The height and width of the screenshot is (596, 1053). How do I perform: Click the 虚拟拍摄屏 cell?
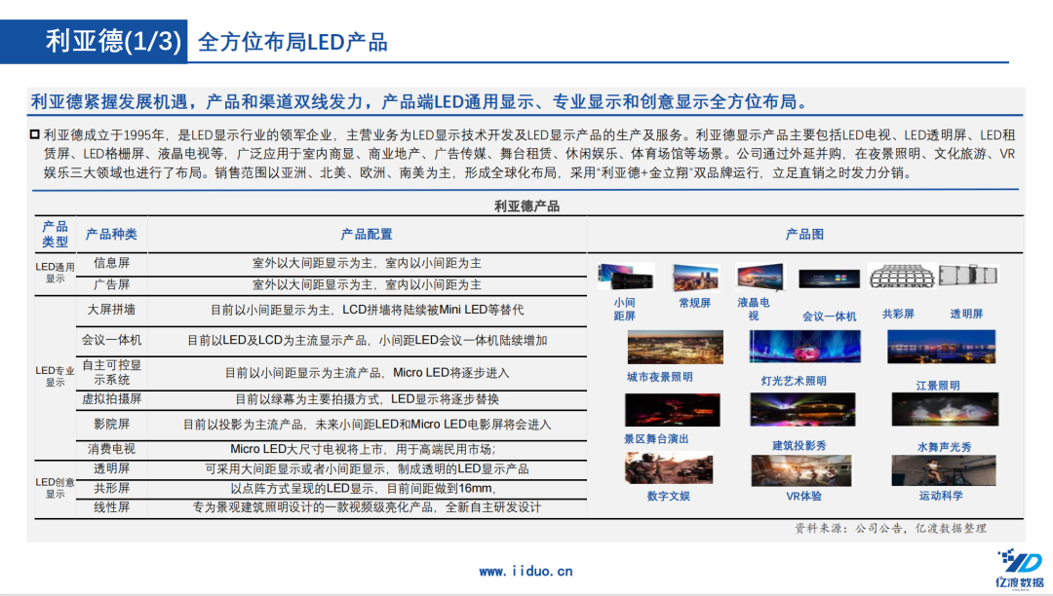coord(111,399)
